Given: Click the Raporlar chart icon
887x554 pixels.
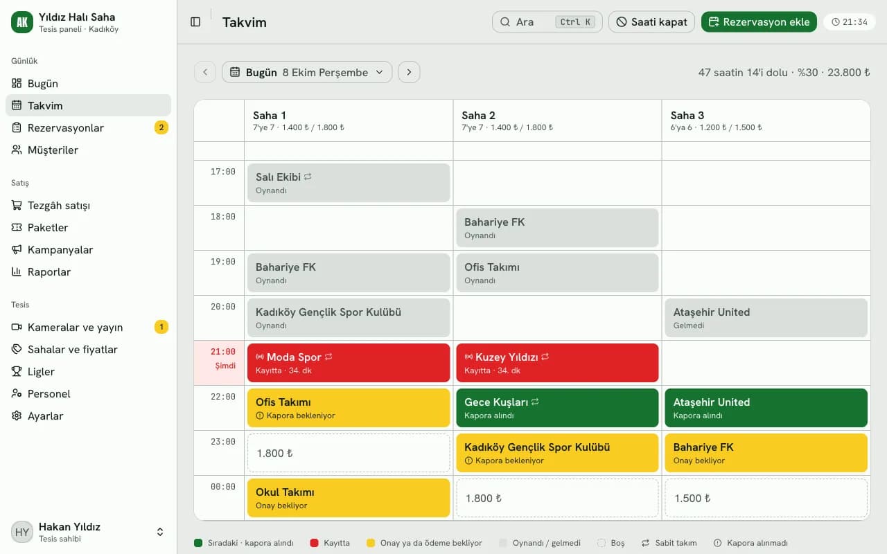Looking at the screenshot, I should [17, 271].
